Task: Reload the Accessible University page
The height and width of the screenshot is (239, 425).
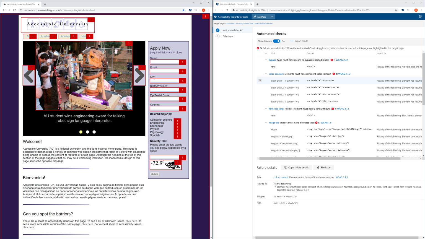Action: point(14,10)
